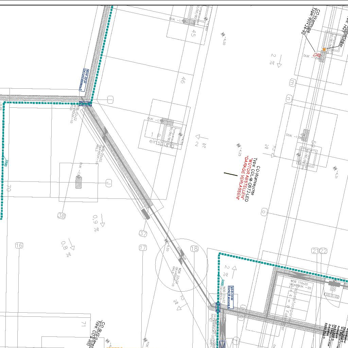
Task: Click blue crossed box left of WDB 22x22 label near axis 18
Action: (x=218, y=308)
